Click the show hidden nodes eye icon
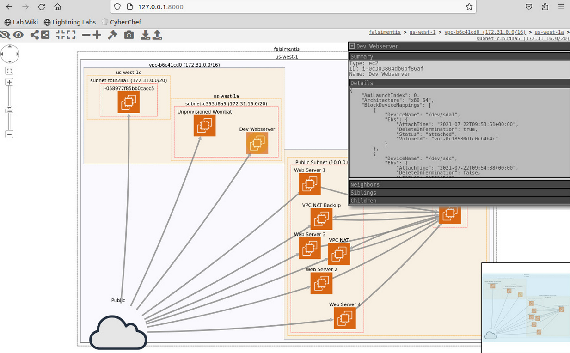Image resolution: width=570 pixels, height=353 pixels. point(18,35)
